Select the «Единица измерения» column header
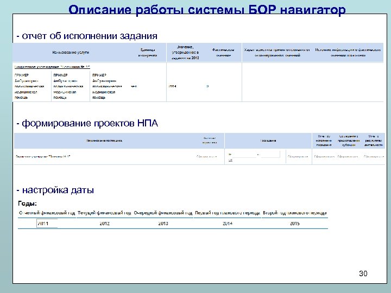Viewport: 391px width, 293px height. coord(148,53)
